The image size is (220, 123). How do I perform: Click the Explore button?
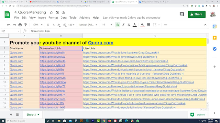pyautogui.click(x=198, y=115)
